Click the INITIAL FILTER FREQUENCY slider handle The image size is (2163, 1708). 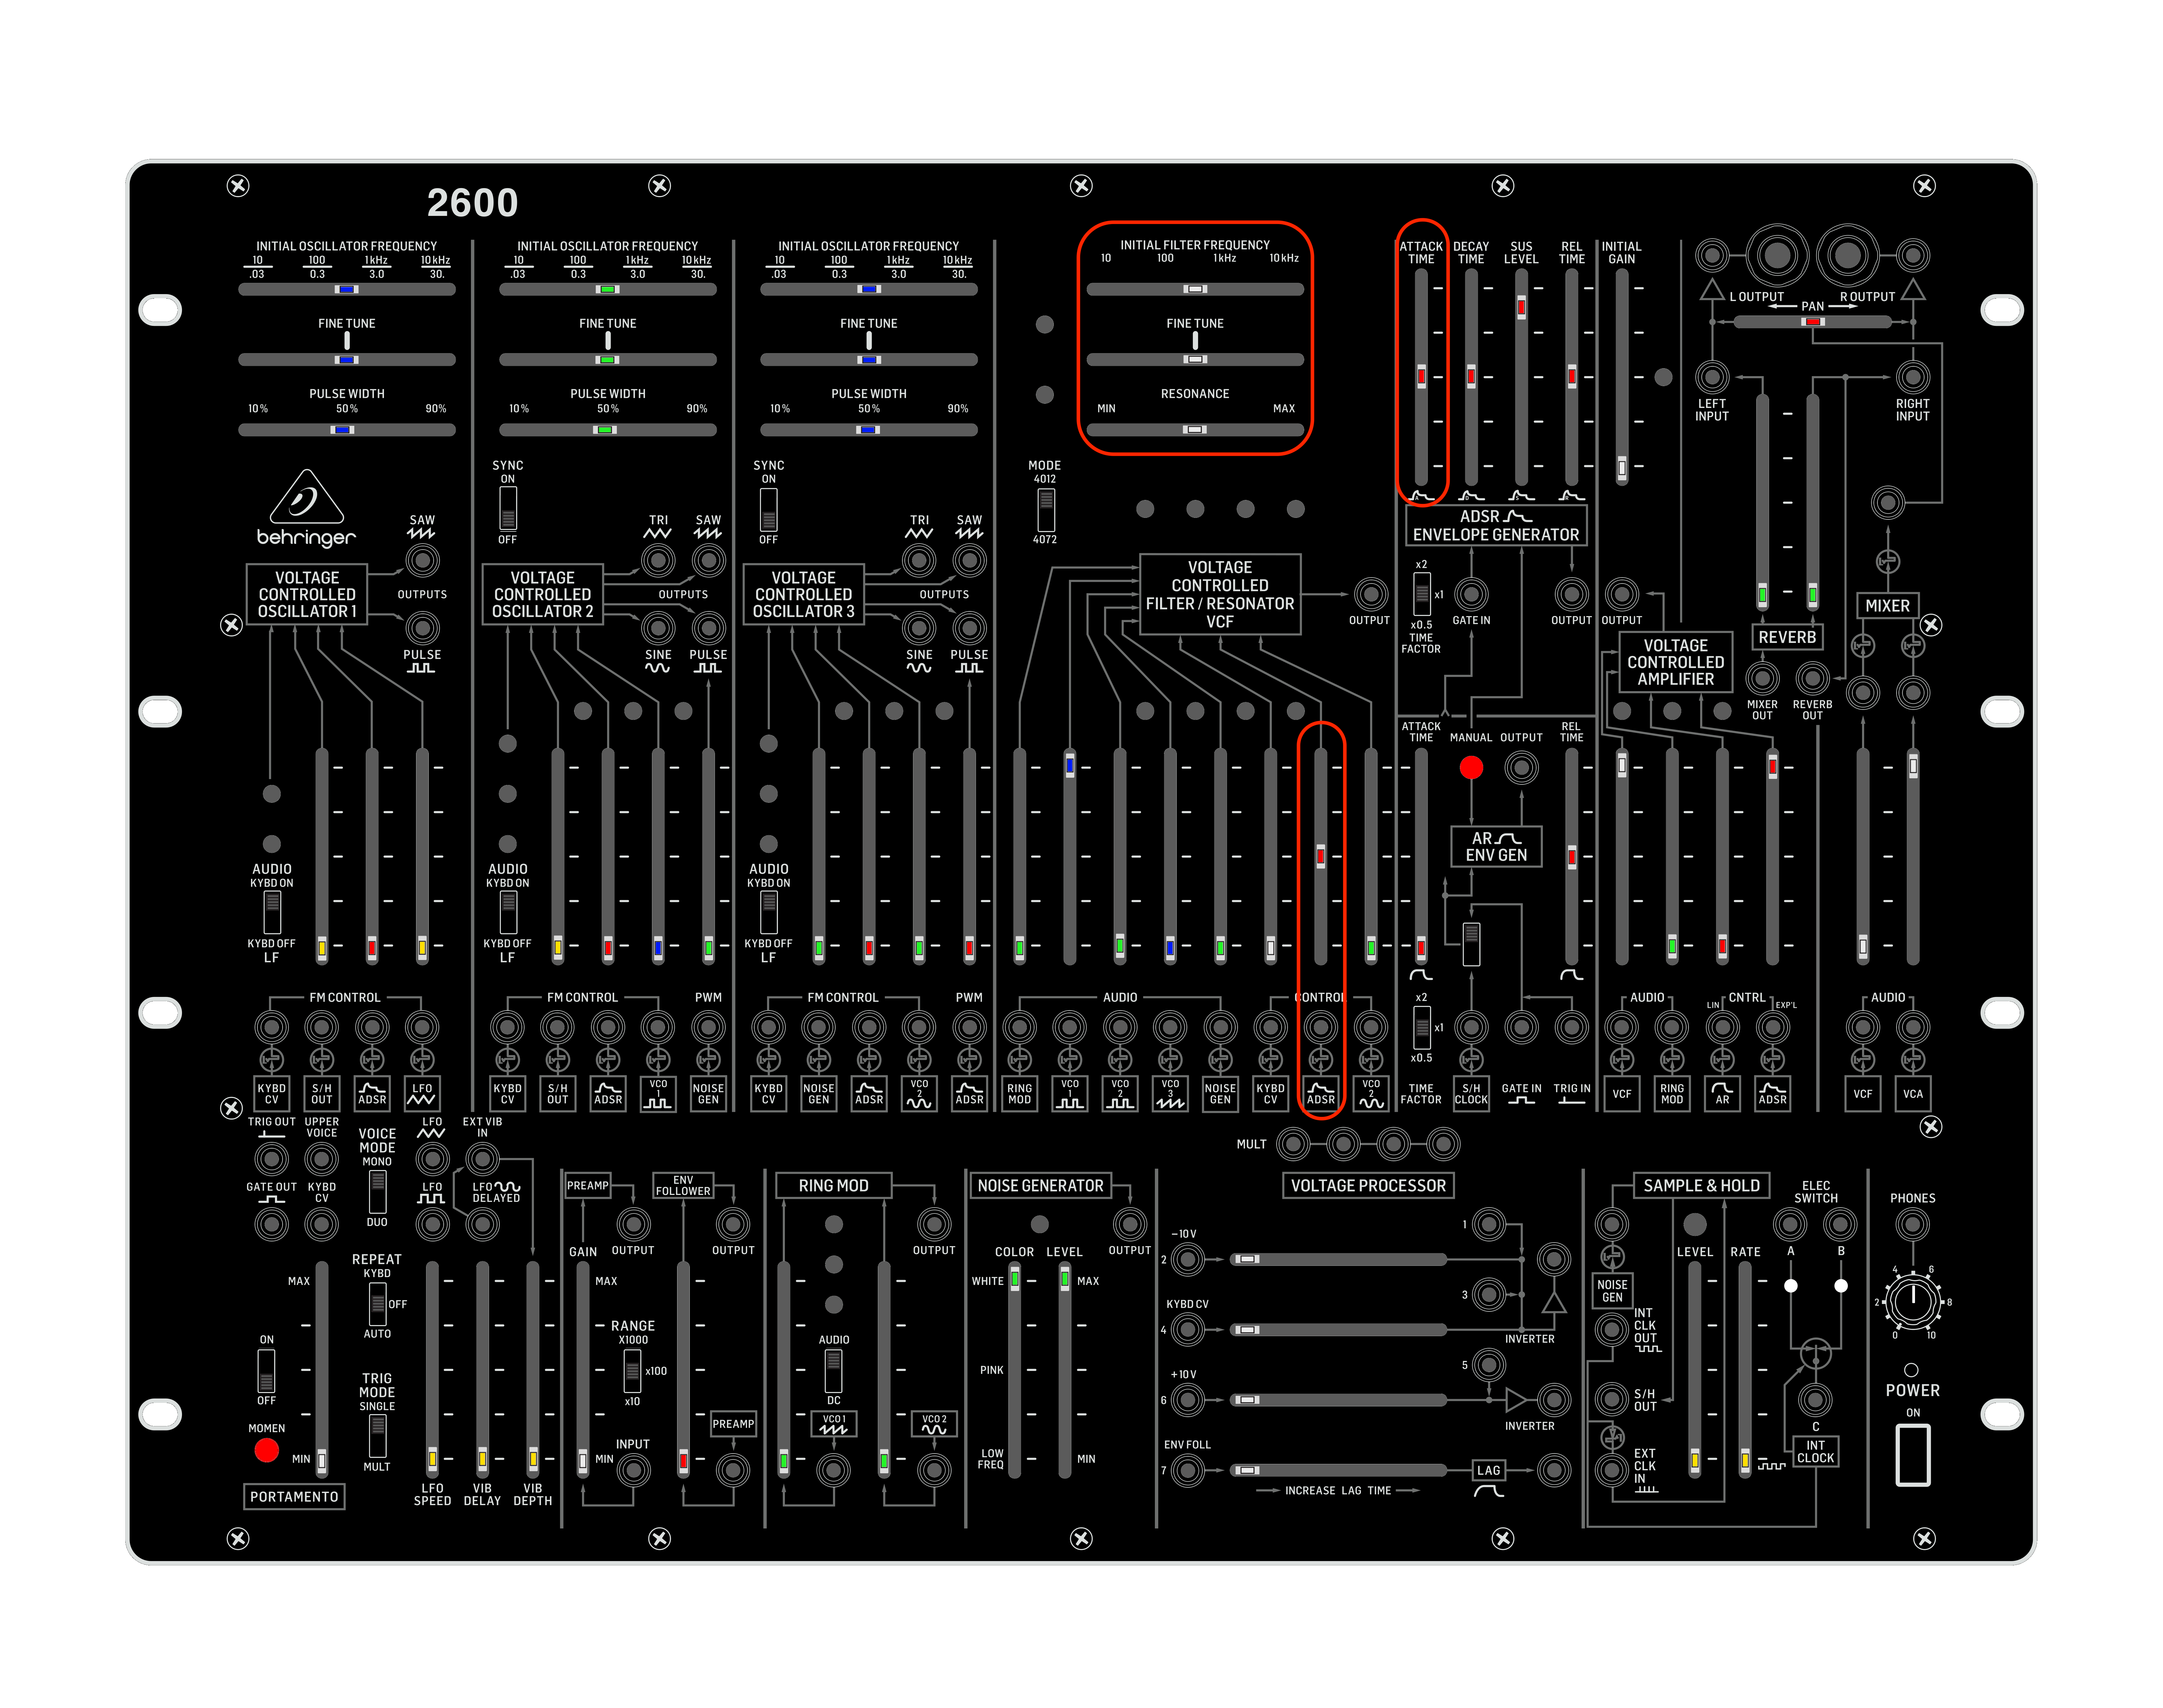(x=1195, y=289)
